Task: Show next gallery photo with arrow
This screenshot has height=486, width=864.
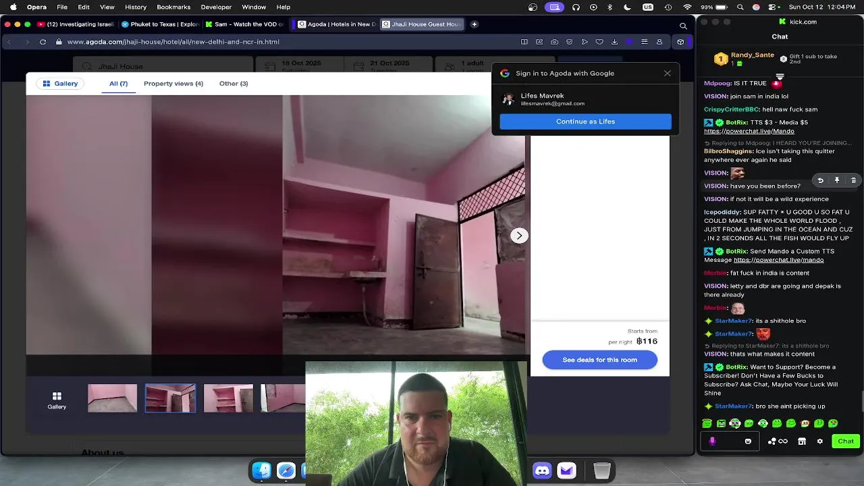Action: (x=519, y=236)
